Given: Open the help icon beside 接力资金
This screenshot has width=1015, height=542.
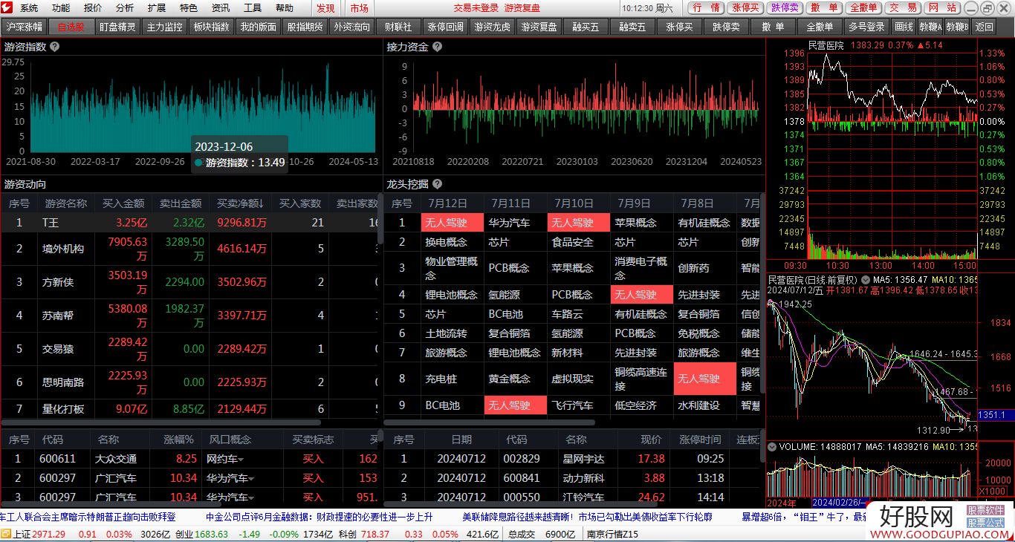Looking at the screenshot, I should click(x=437, y=46).
